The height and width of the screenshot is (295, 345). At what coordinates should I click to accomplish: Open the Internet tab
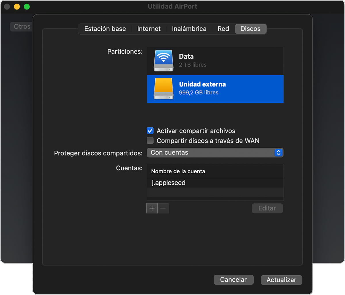(149, 29)
